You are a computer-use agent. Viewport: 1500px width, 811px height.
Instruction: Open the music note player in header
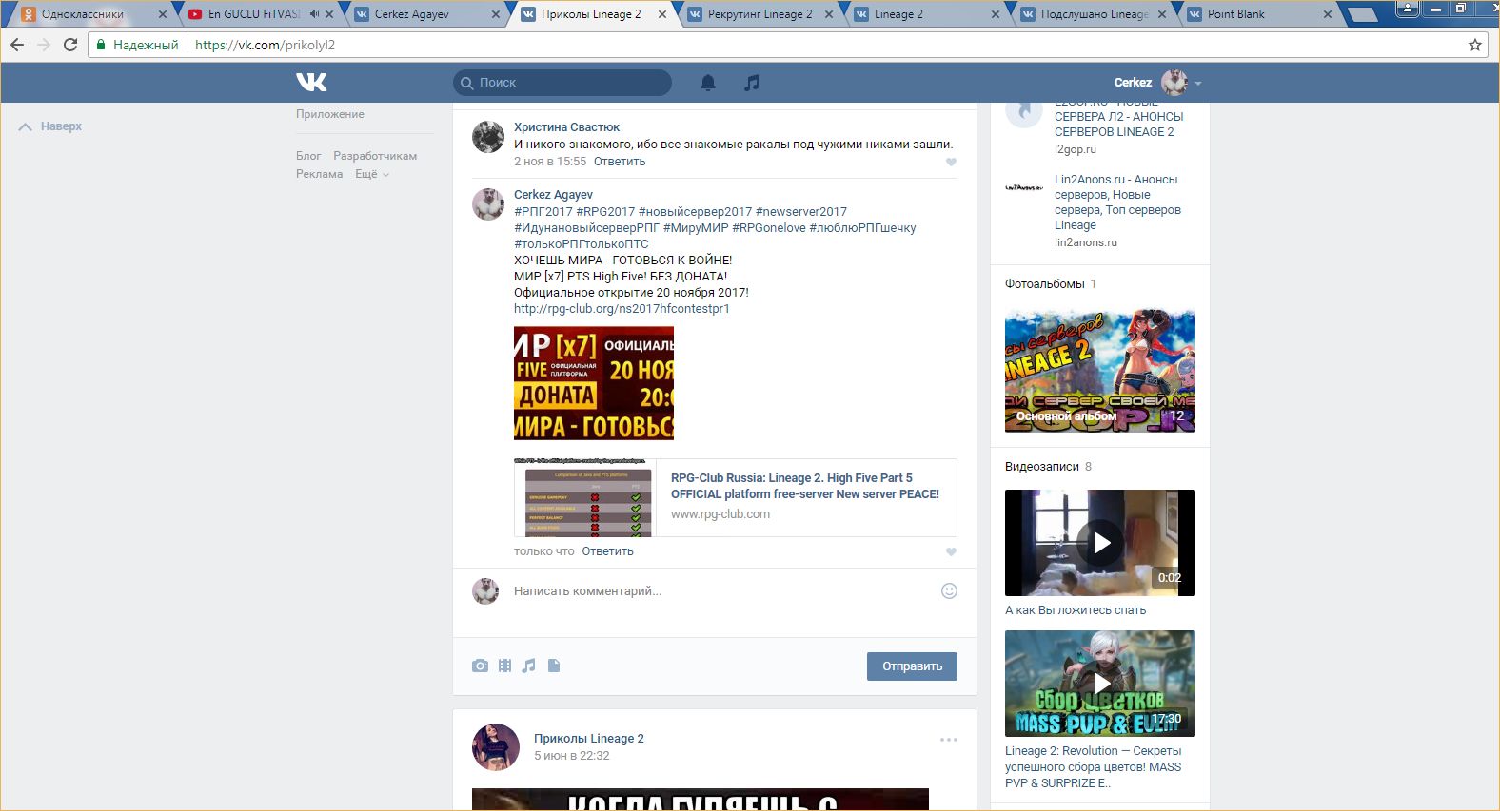point(752,83)
